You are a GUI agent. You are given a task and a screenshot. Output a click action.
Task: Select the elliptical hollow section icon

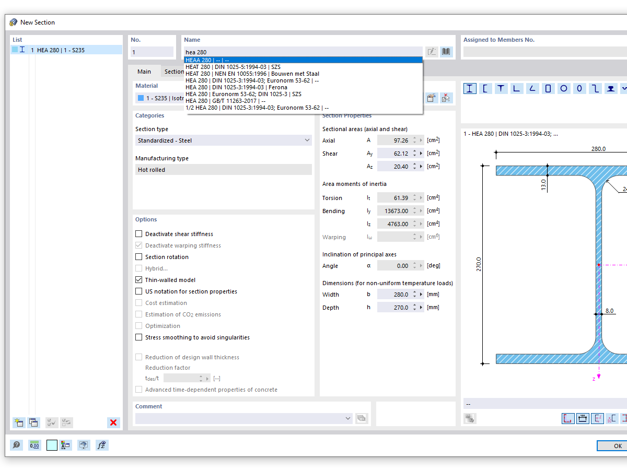coord(579,88)
